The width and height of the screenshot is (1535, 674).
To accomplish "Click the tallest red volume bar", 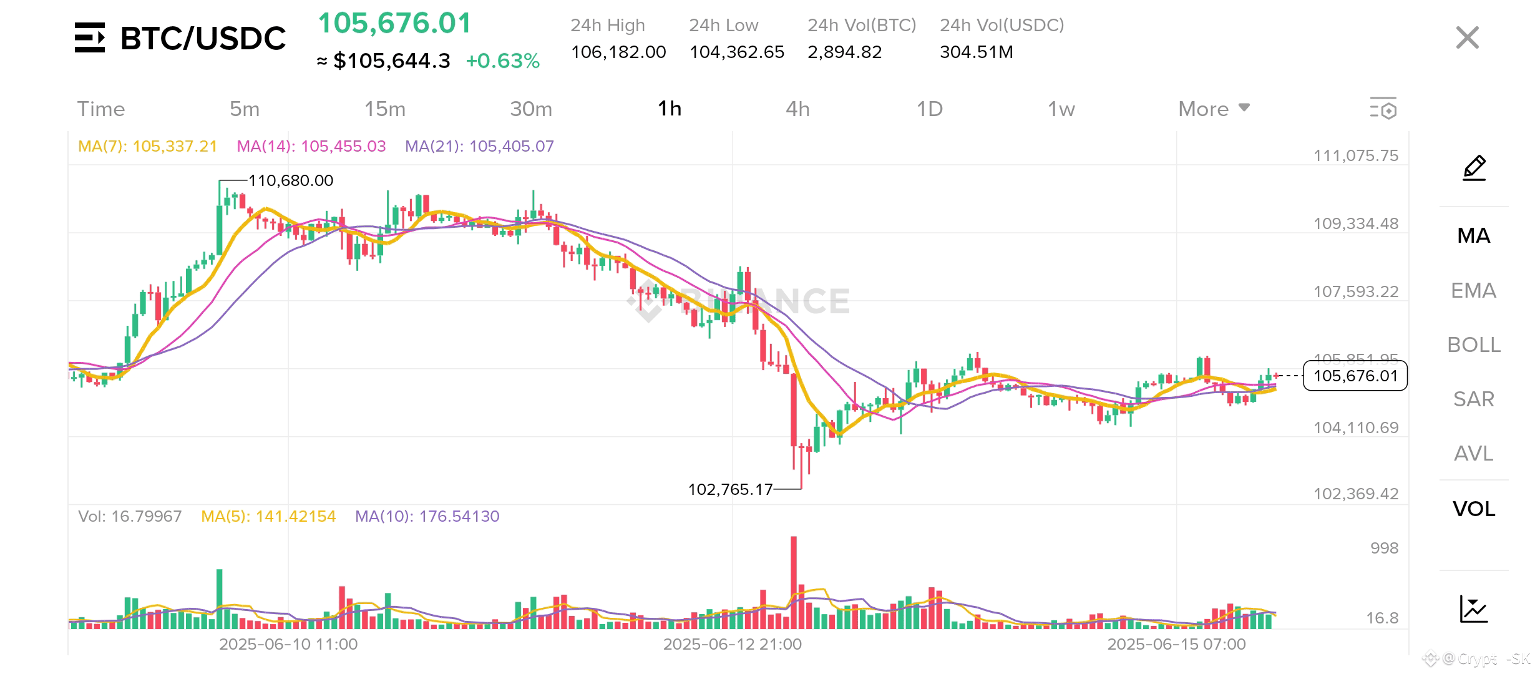I will tap(794, 582).
